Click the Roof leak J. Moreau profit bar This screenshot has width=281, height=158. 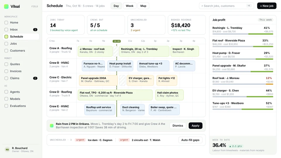tap(243, 84)
